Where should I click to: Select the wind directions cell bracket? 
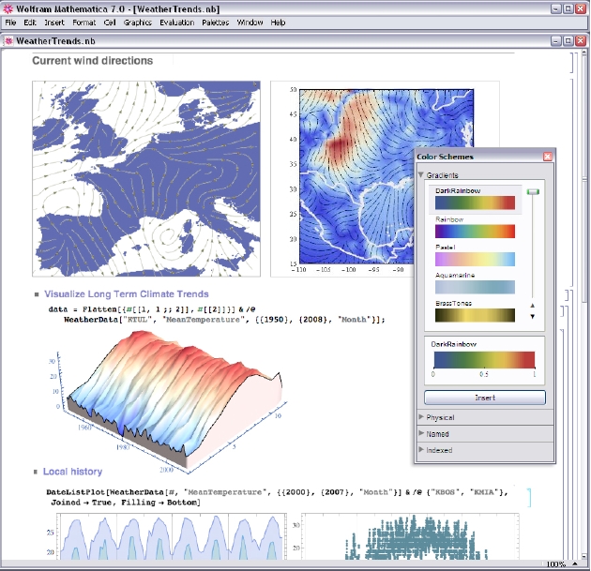click(x=572, y=63)
